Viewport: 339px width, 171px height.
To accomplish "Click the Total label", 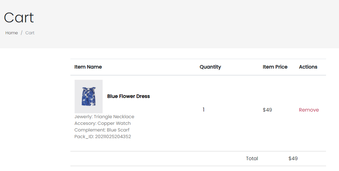I will point(252,158).
